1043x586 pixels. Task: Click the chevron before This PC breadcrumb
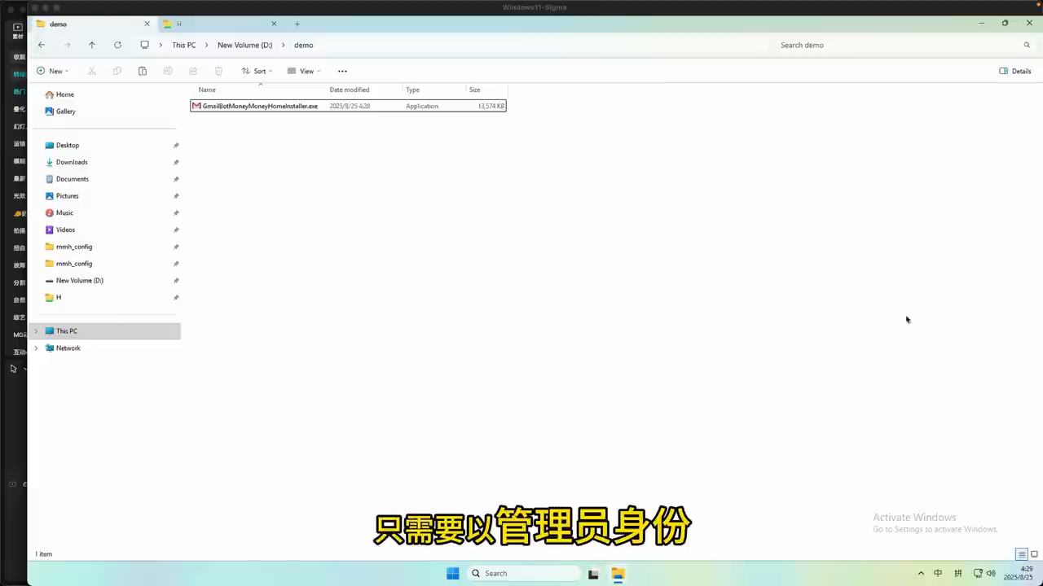(x=161, y=45)
